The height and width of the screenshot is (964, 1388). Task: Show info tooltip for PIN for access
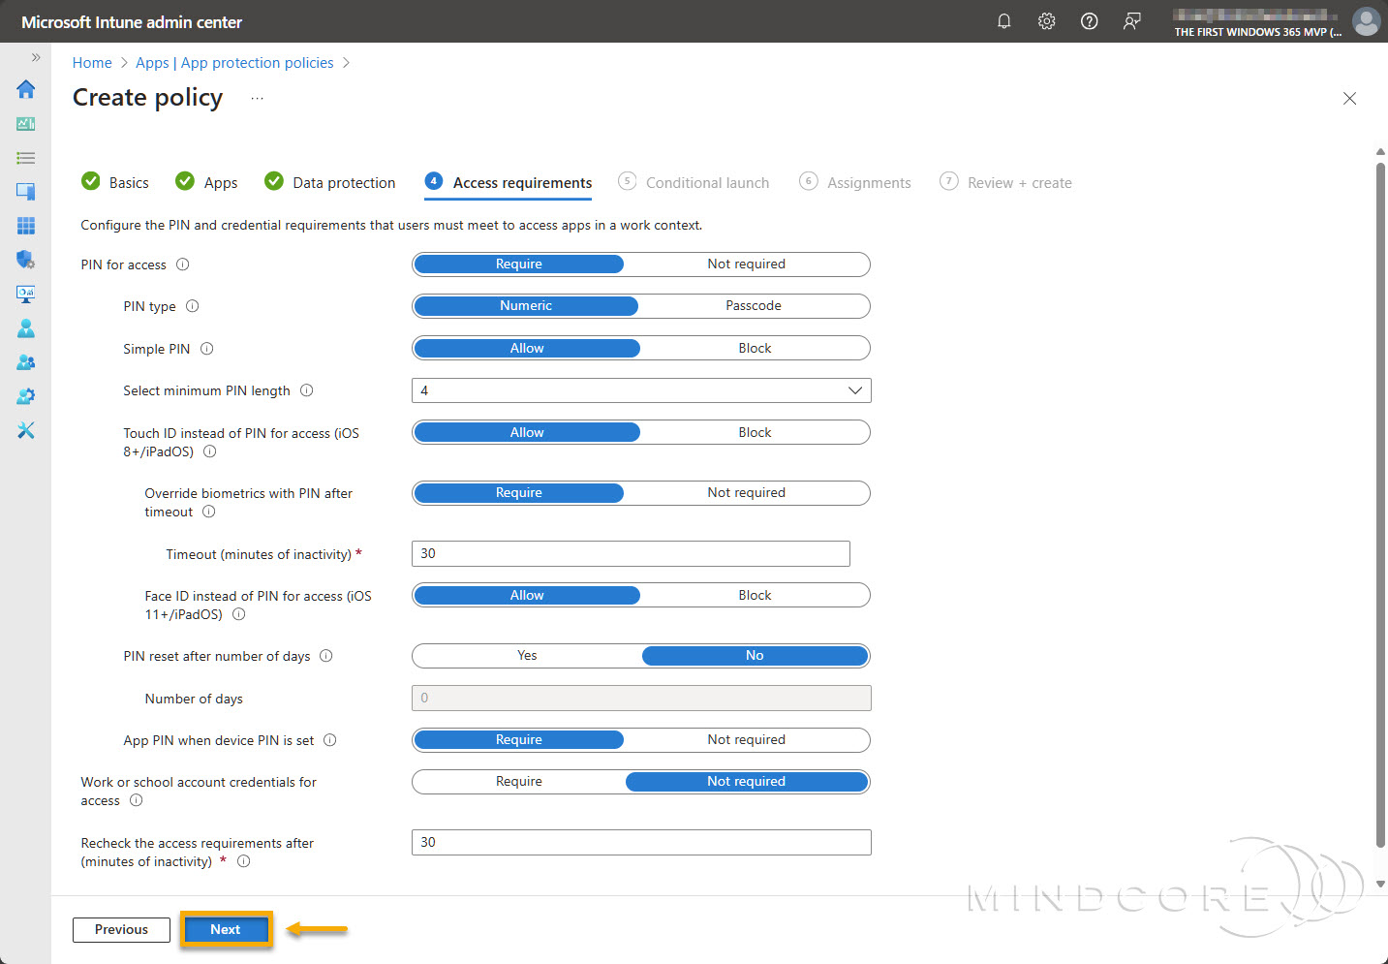click(x=183, y=264)
